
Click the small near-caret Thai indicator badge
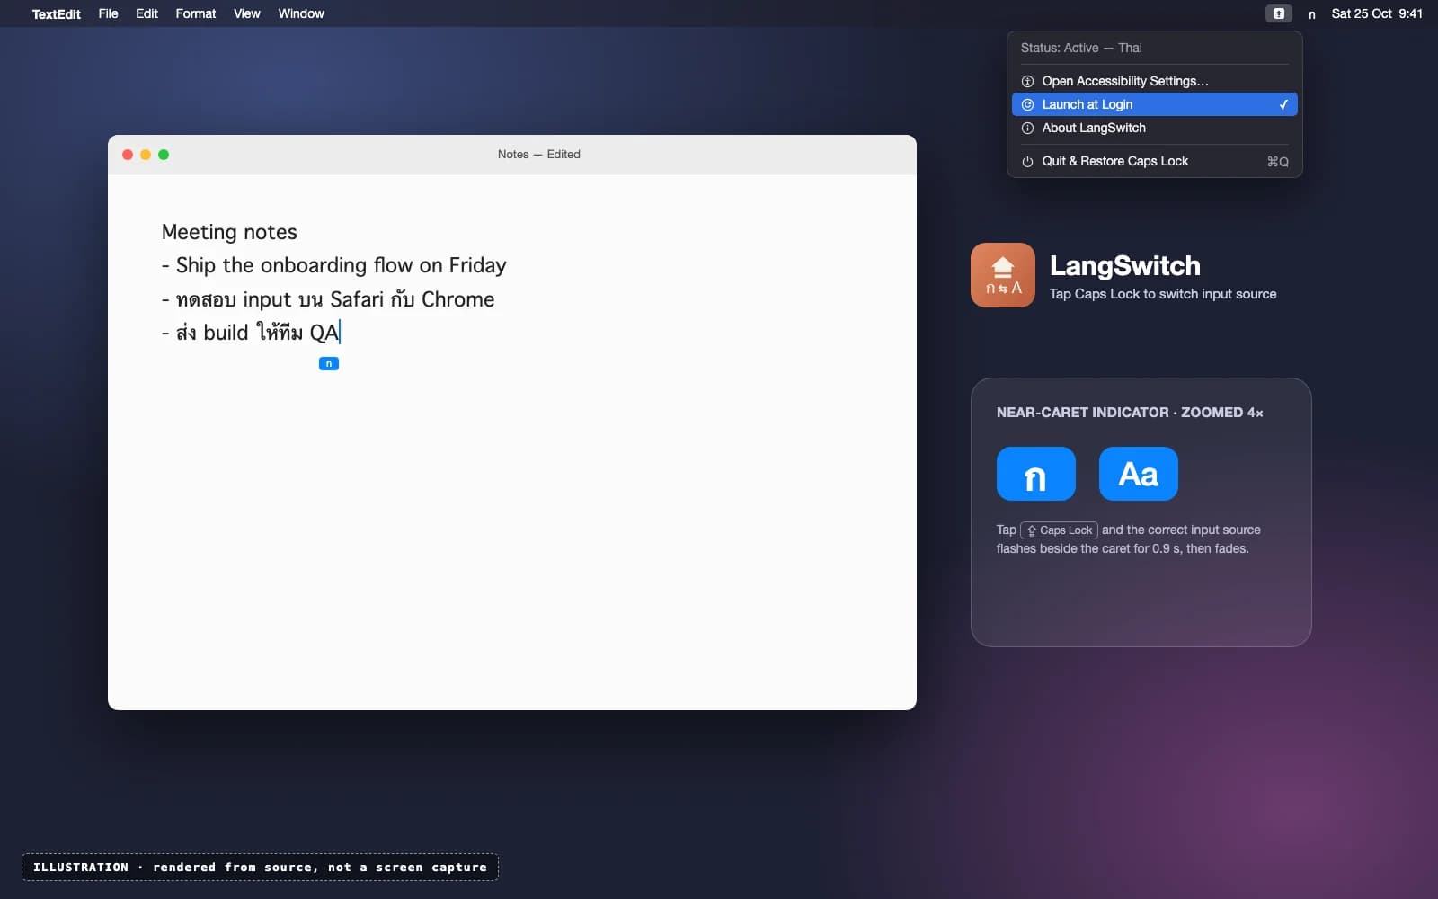329,363
